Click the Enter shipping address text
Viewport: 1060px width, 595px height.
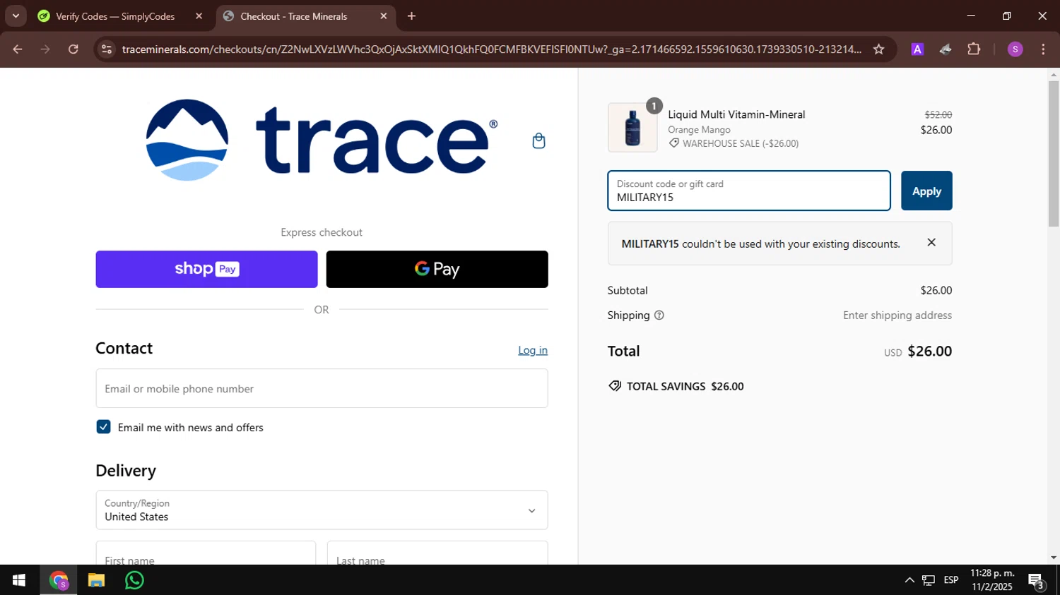point(897,315)
